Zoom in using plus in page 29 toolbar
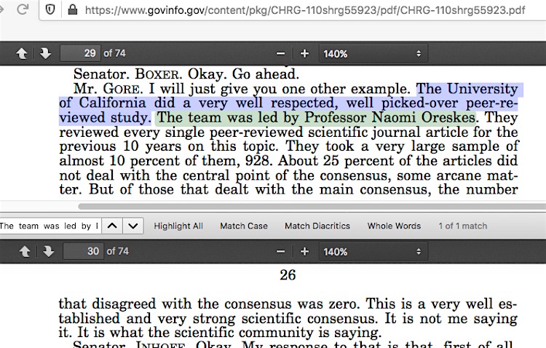The width and height of the screenshot is (546, 348). point(304,54)
